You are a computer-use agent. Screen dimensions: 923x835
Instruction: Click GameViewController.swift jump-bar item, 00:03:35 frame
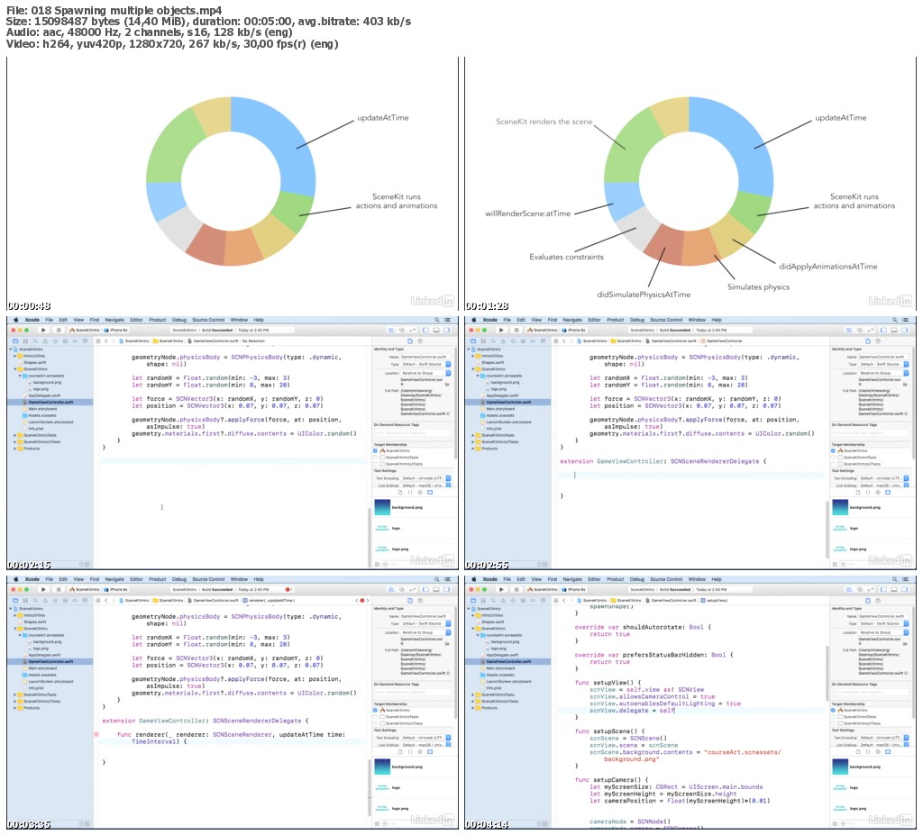pos(213,600)
